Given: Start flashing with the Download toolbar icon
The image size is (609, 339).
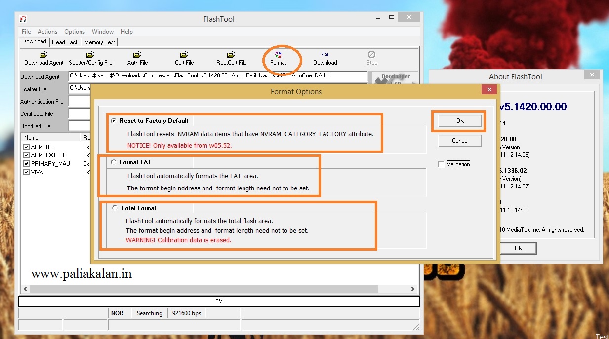Looking at the screenshot, I should 325,58.
